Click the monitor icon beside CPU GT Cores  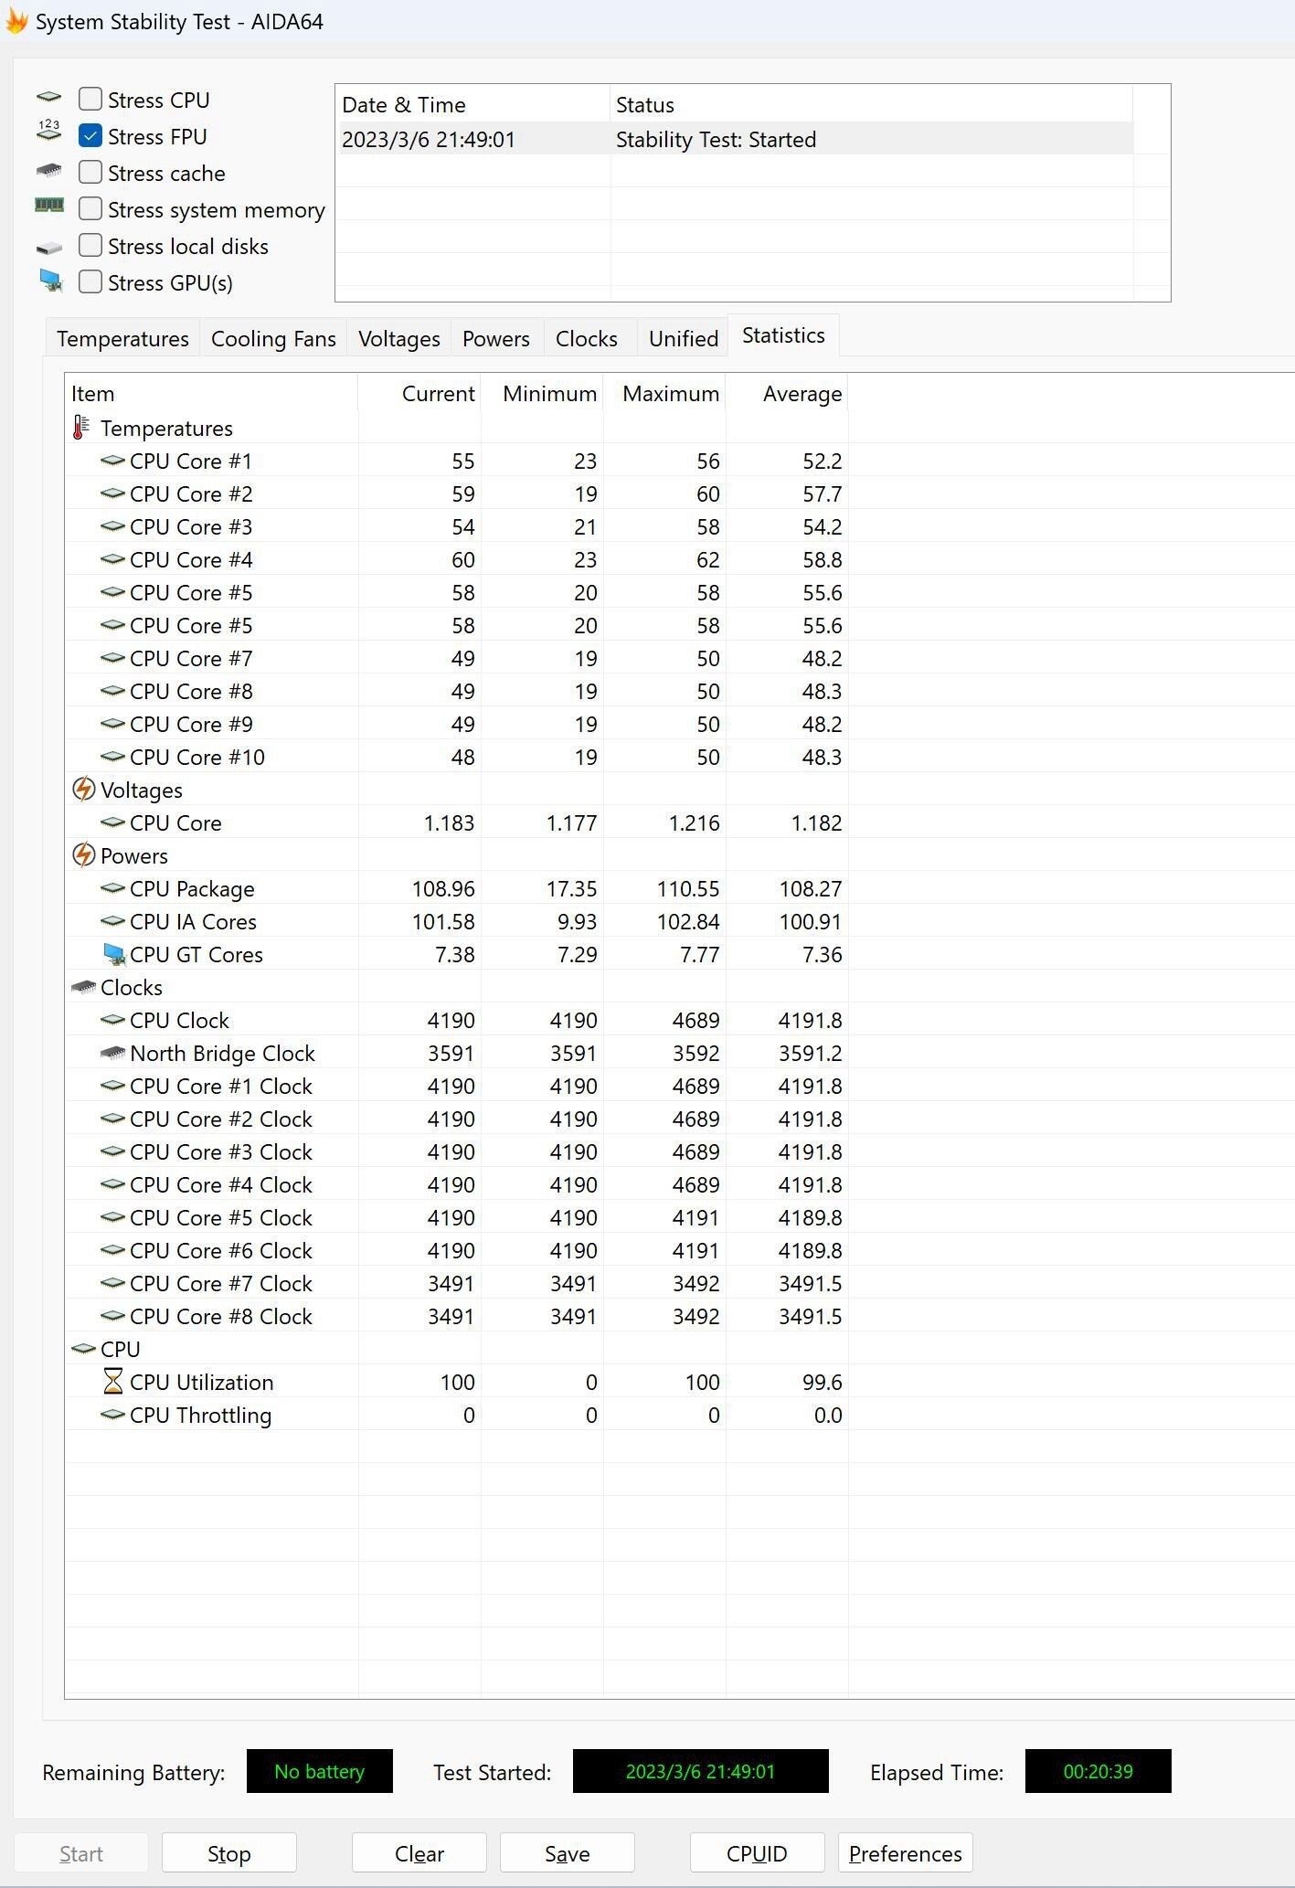tap(113, 954)
